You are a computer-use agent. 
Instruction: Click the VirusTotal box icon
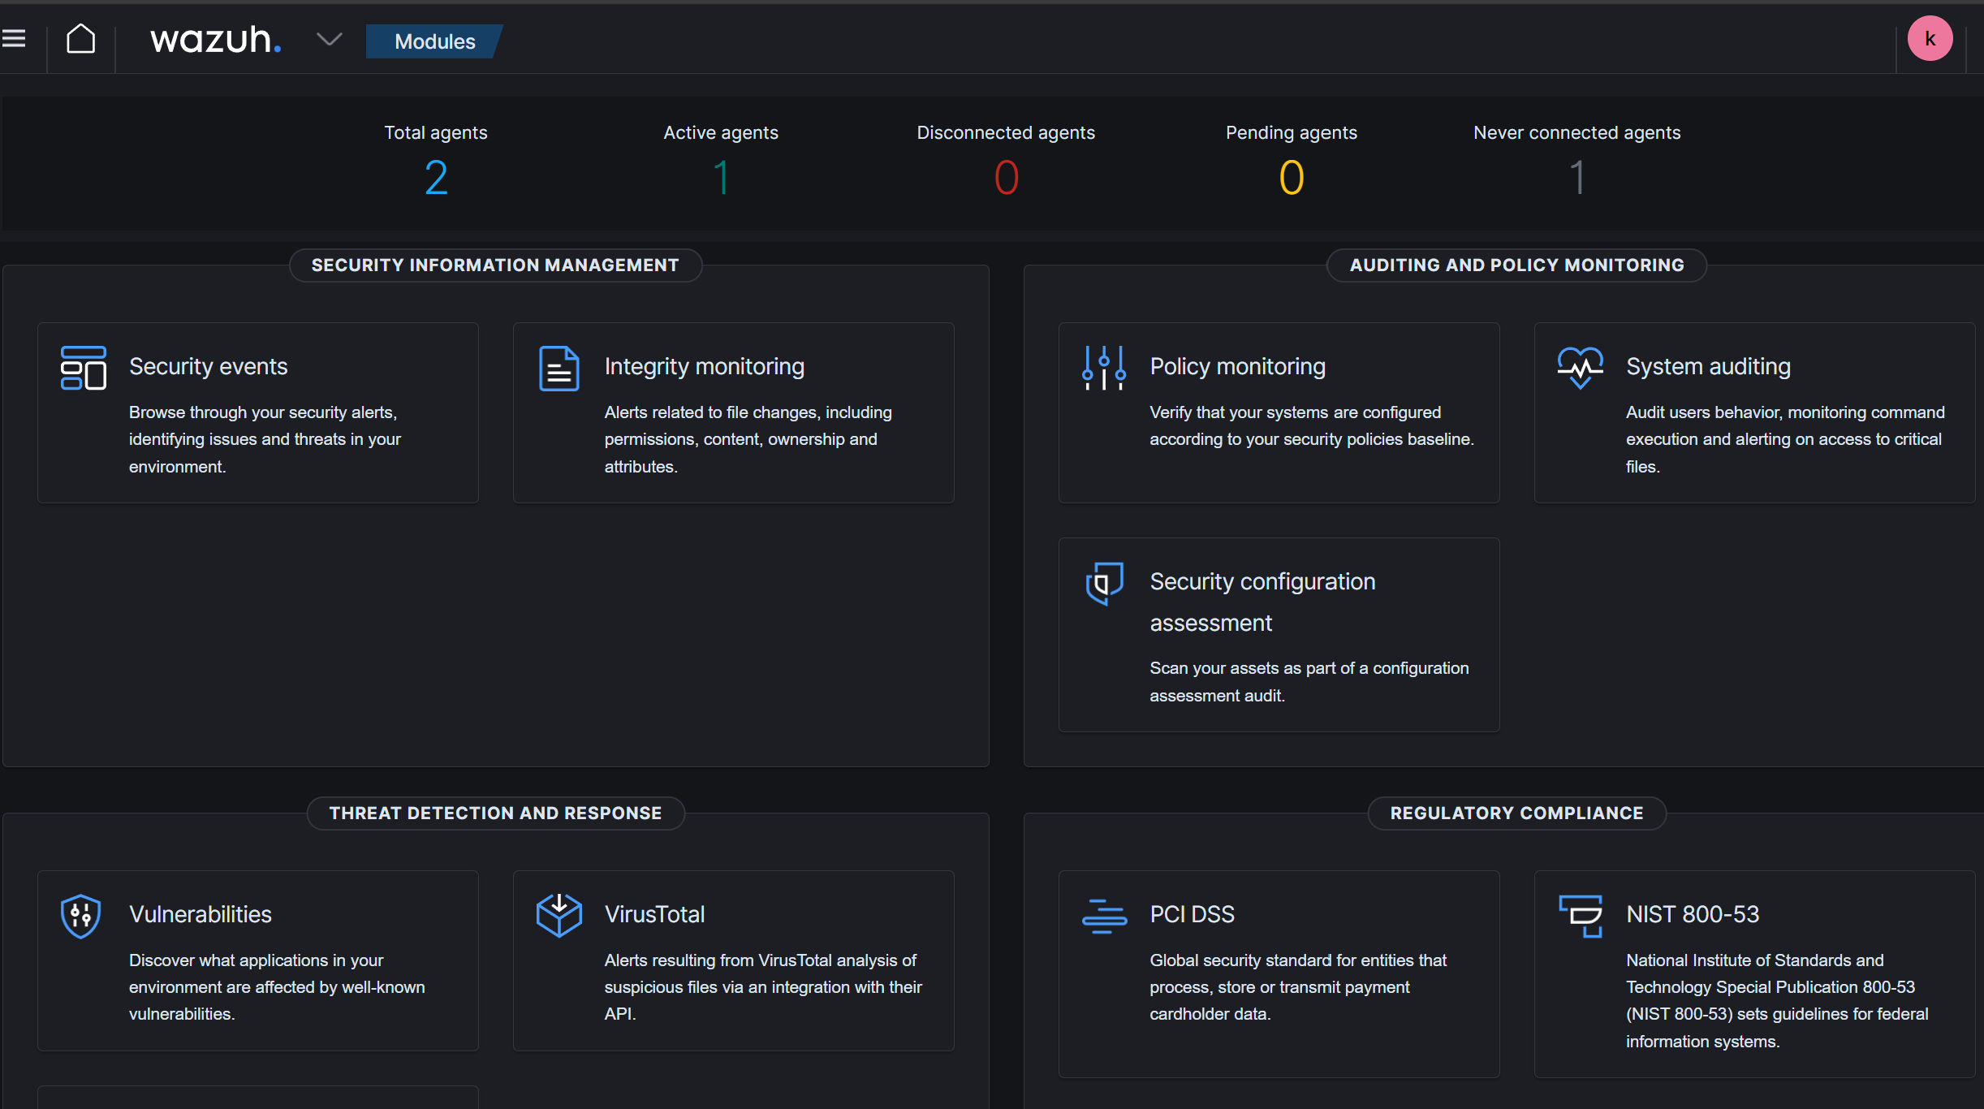tap(559, 916)
